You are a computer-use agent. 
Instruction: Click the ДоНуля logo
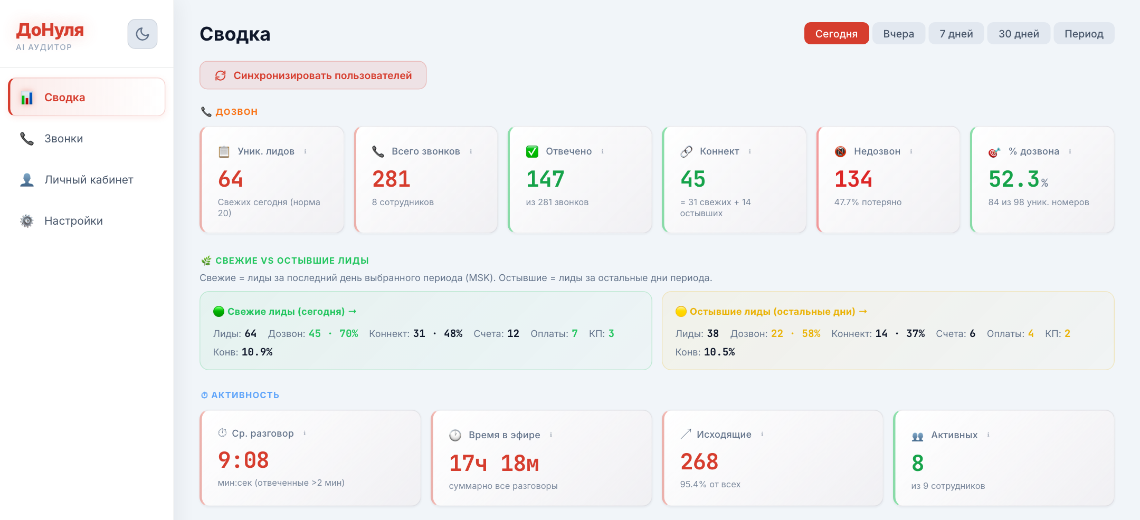tap(50, 30)
